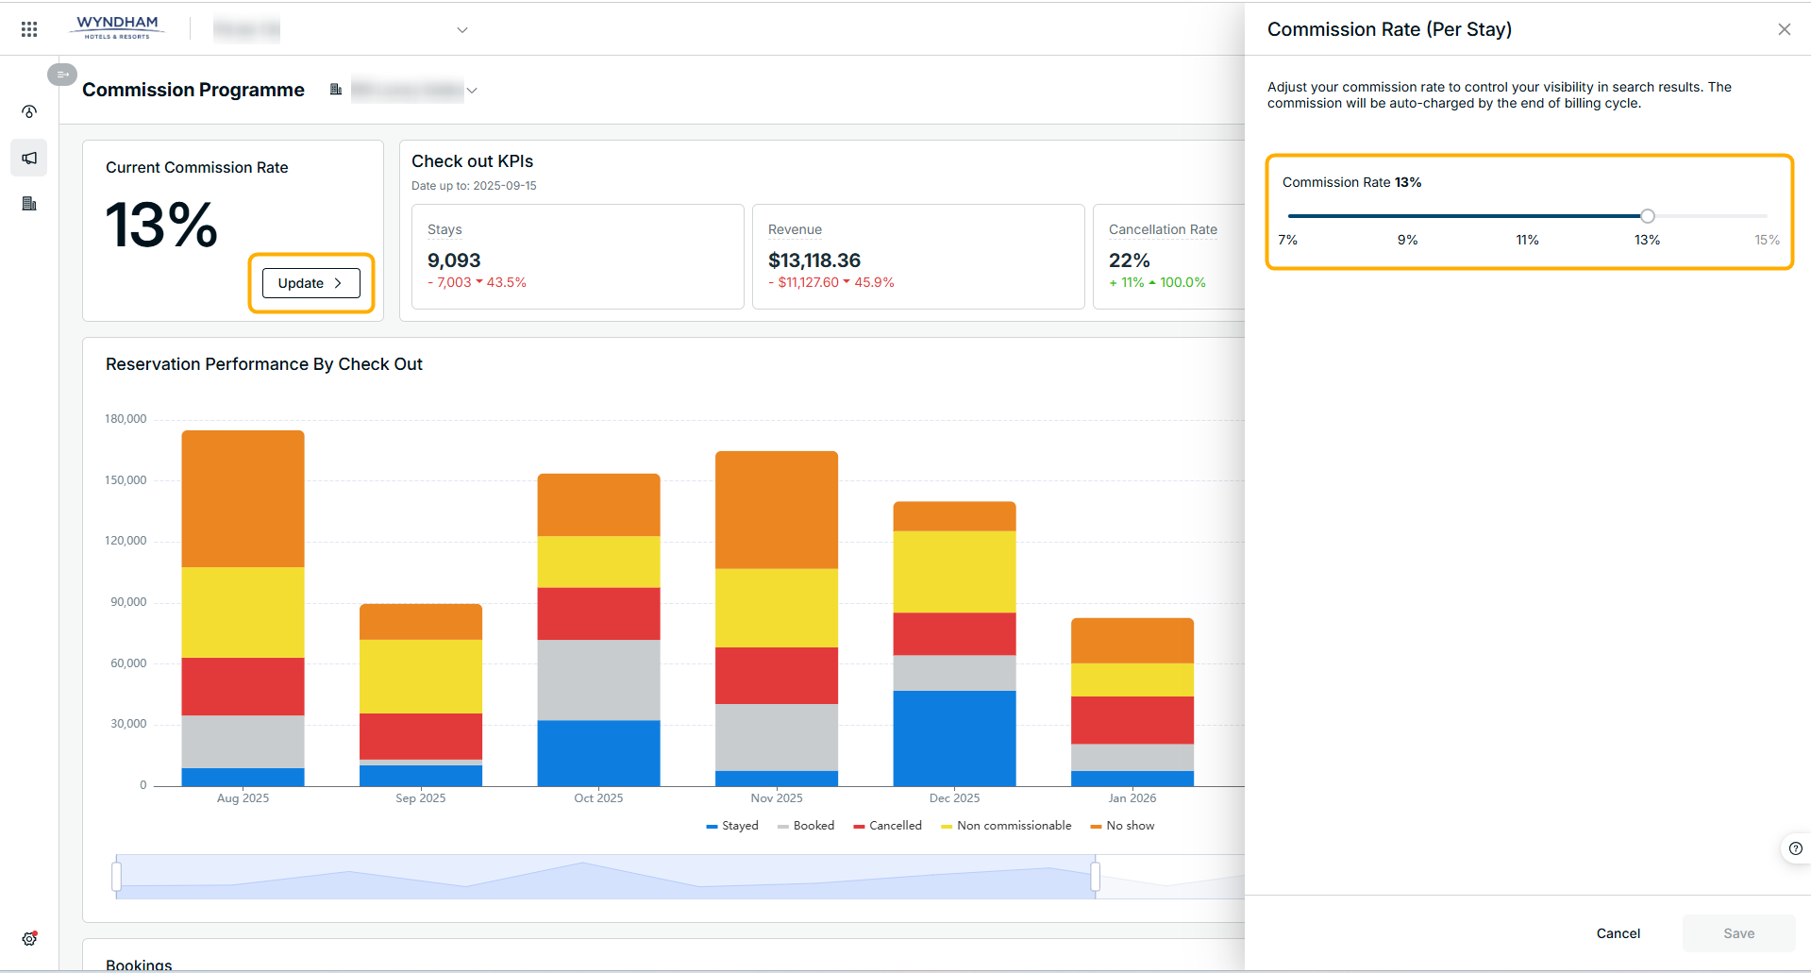The image size is (1811, 973).
Task: Open the dashboard gauge sidebar icon
Action: point(29,111)
